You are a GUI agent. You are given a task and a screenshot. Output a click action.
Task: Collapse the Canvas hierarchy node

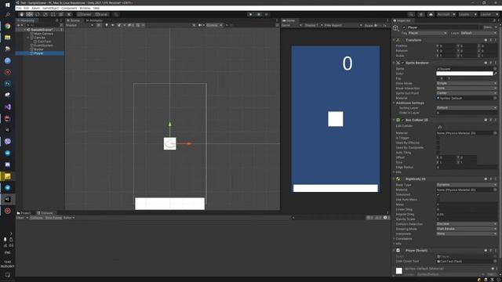pos(28,38)
